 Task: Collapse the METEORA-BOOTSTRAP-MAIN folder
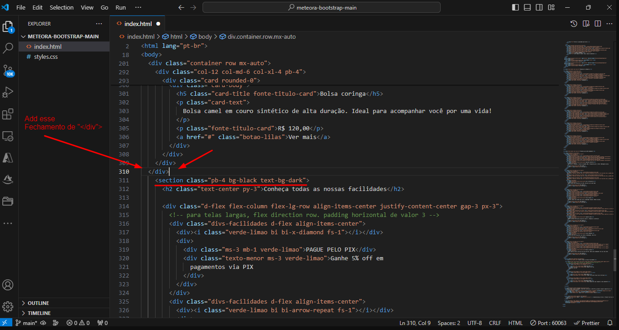64,36
